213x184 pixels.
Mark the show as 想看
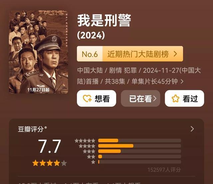(97, 98)
